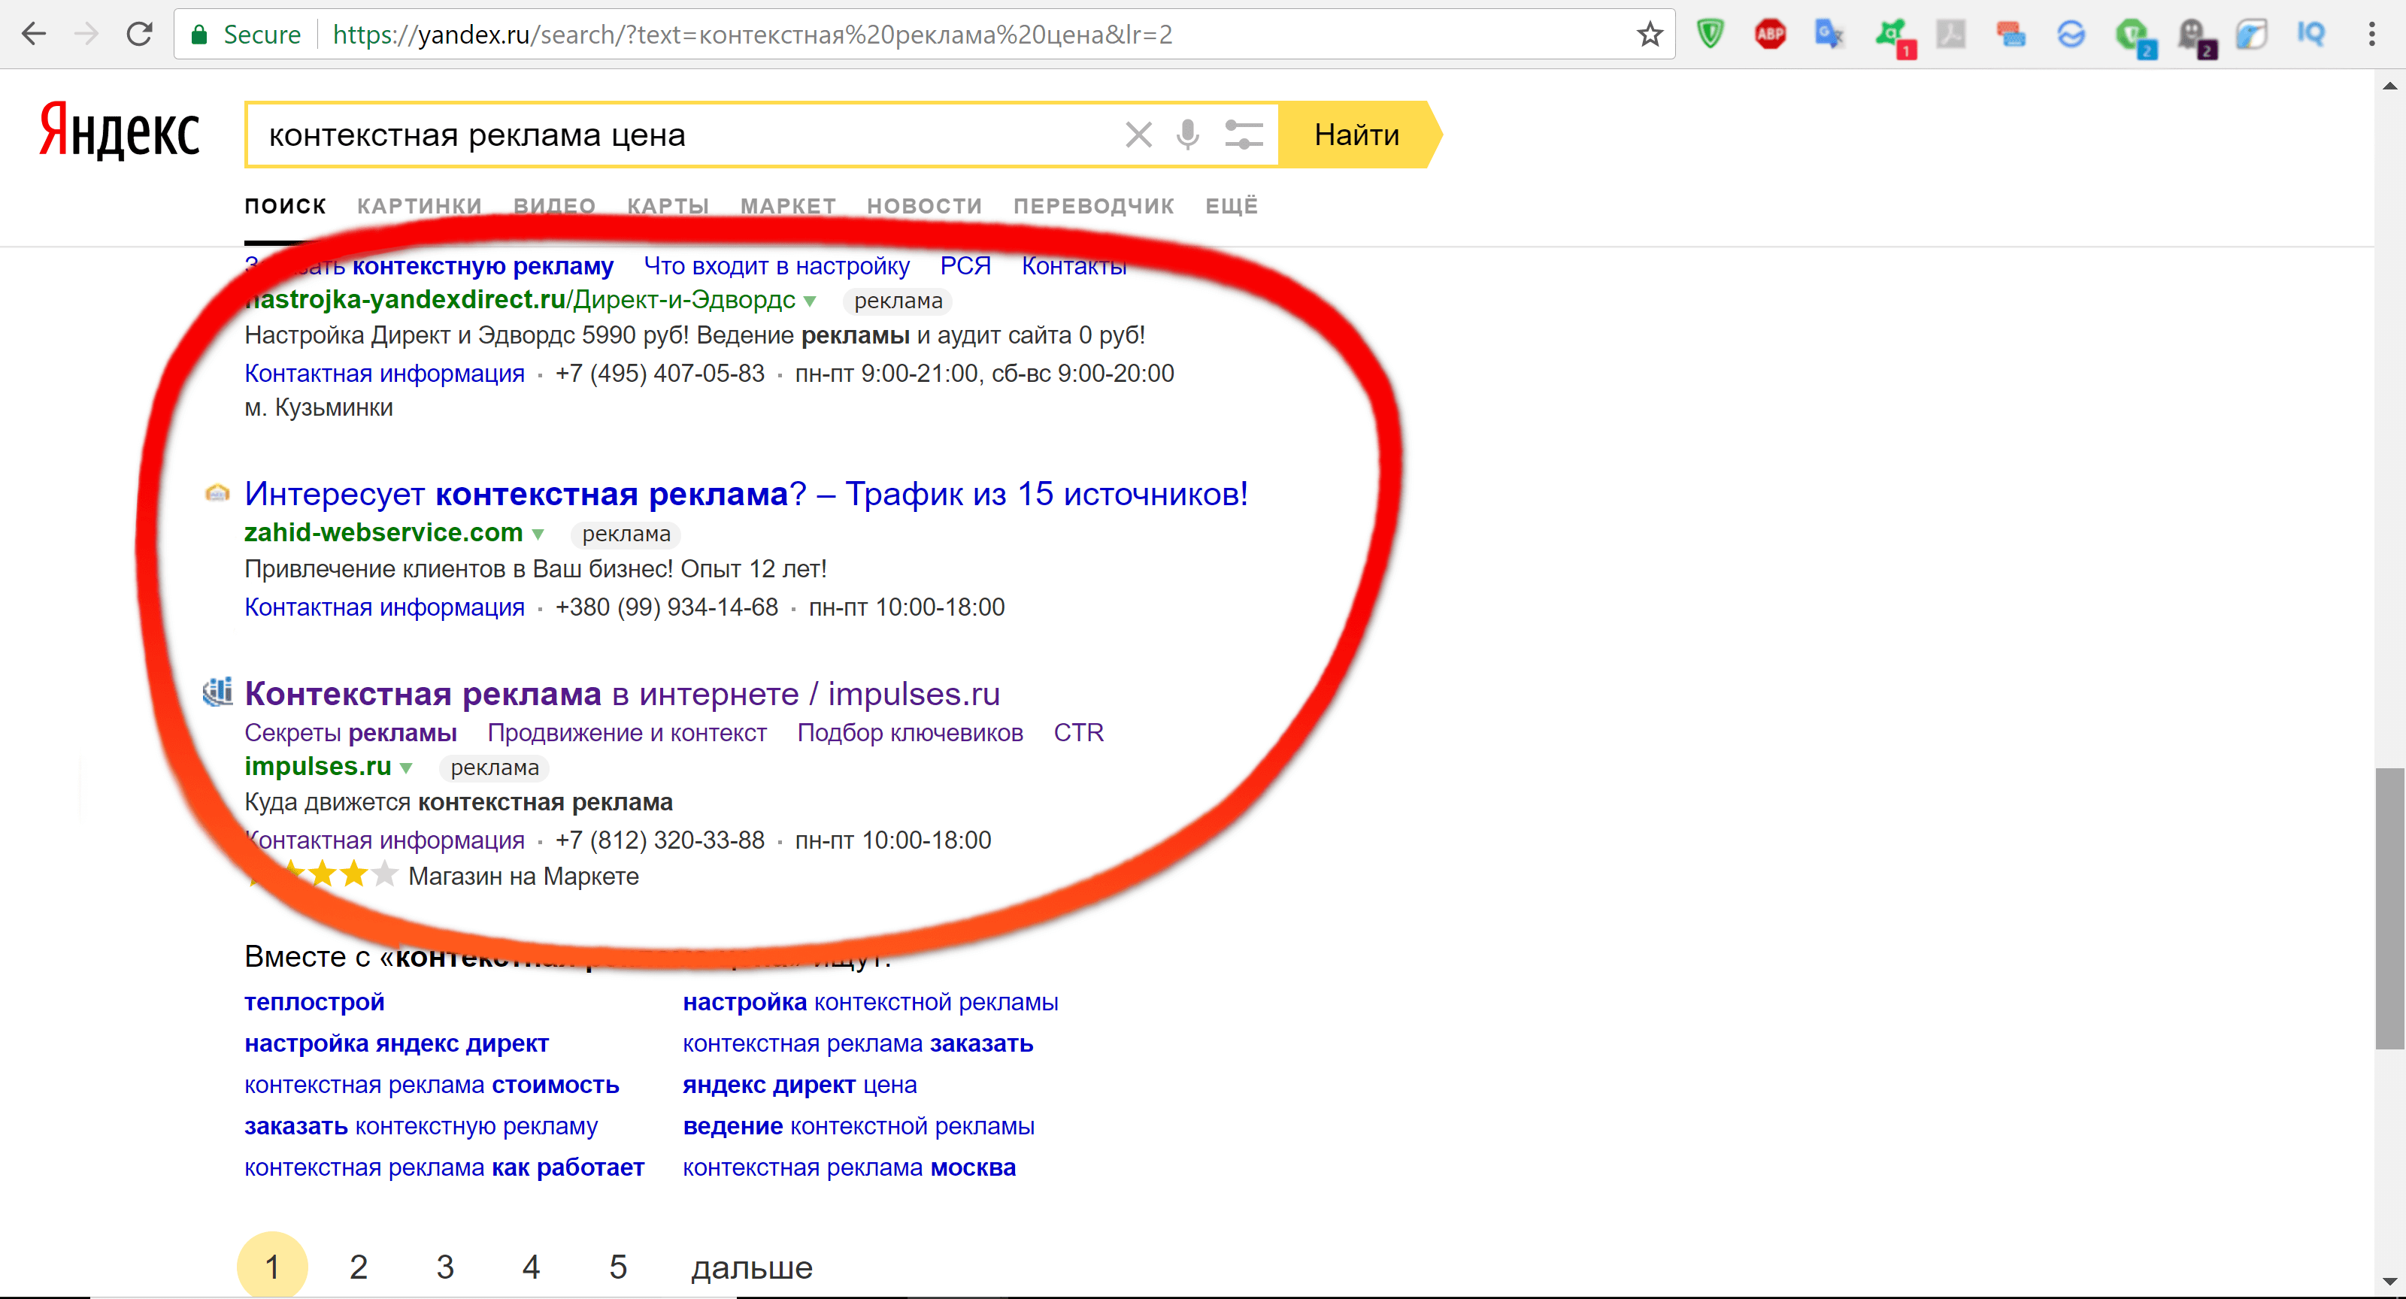2406x1299 pixels.
Task: Switch to the ВИДЕО tab
Action: 555,205
